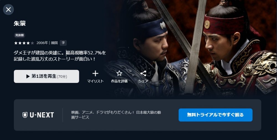Add title to マイリスト with plus icon
Screen dimensions: 277x140
point(95,73)
